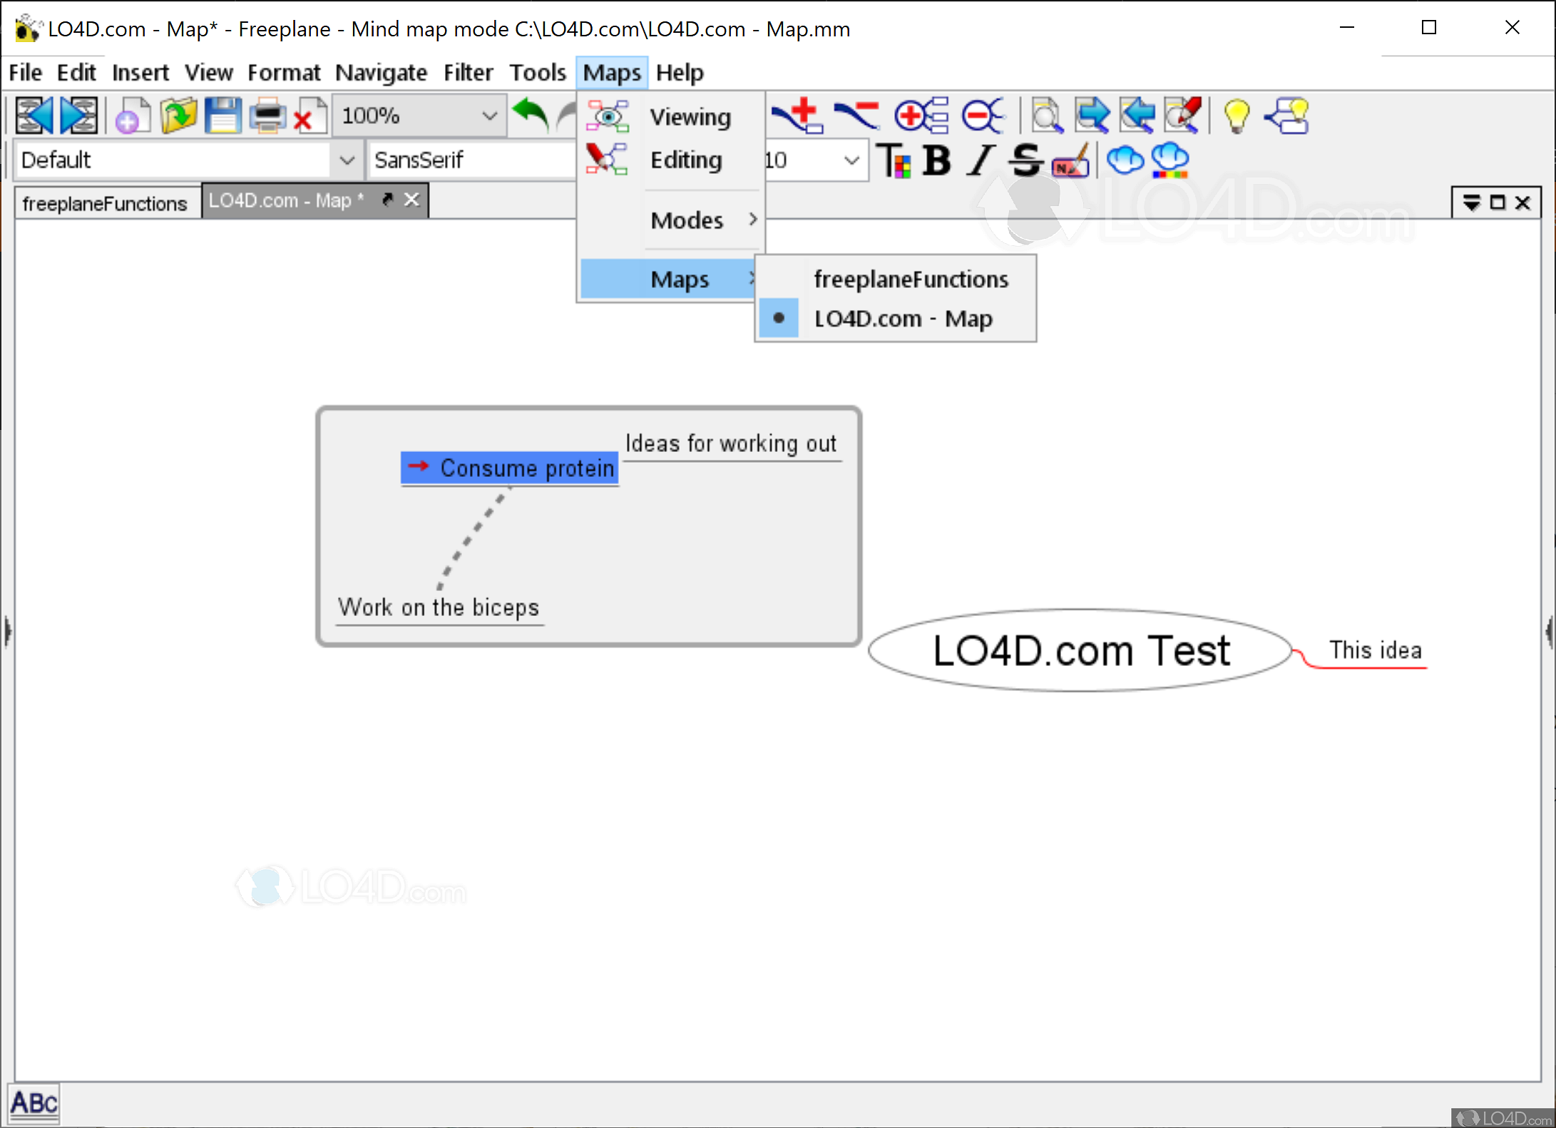Open the Edit menu
The height and width of the screenshot is (1128, 1556).
coord(76,73)
